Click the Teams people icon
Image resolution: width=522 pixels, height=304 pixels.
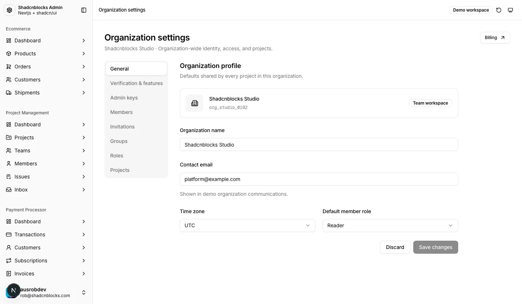pos(9,151)
